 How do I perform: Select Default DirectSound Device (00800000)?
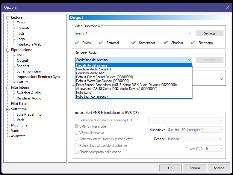[x=134, y=77]
